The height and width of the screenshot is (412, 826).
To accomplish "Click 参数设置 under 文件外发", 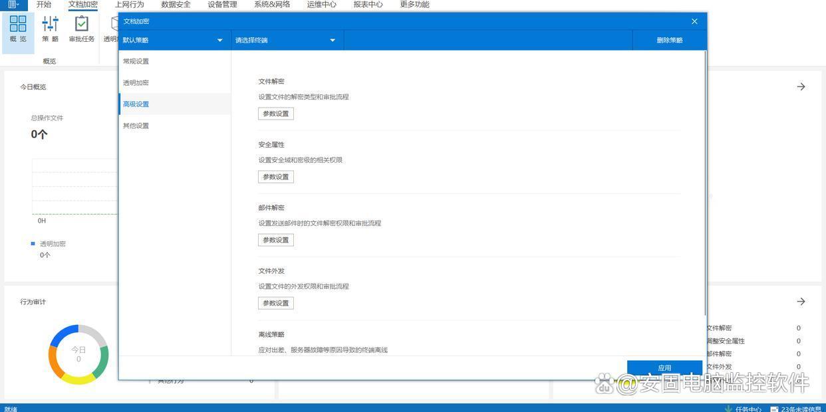I will click(276, 303).
